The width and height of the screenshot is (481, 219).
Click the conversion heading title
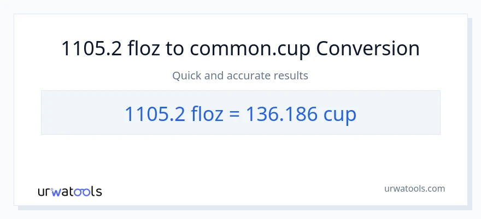241,49
